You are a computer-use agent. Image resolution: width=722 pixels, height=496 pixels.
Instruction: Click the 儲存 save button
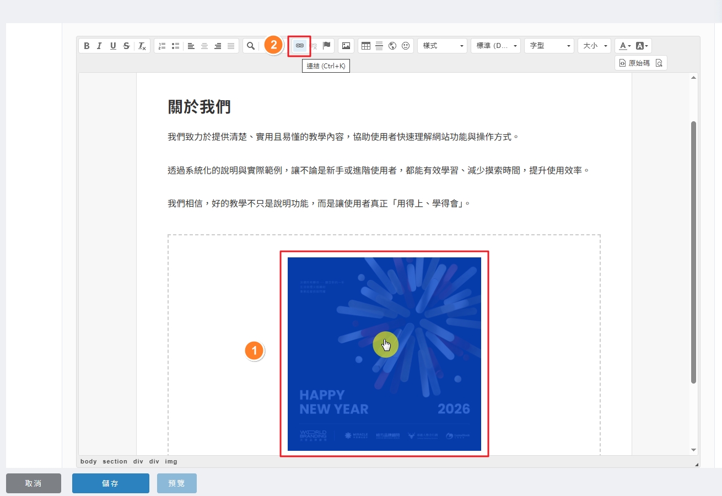[x=110, y=483]
